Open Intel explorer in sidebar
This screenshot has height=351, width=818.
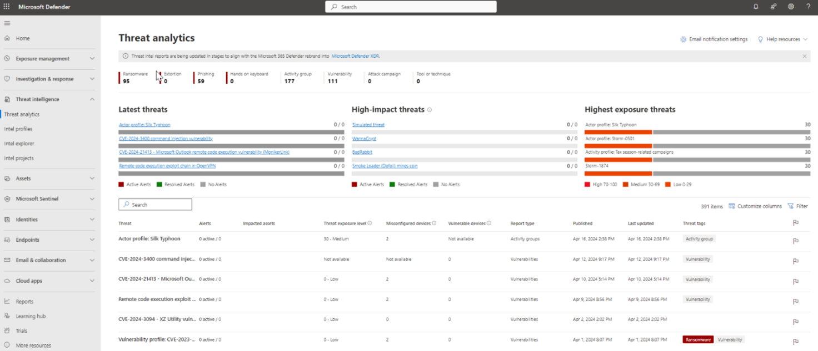coord(19,144)
